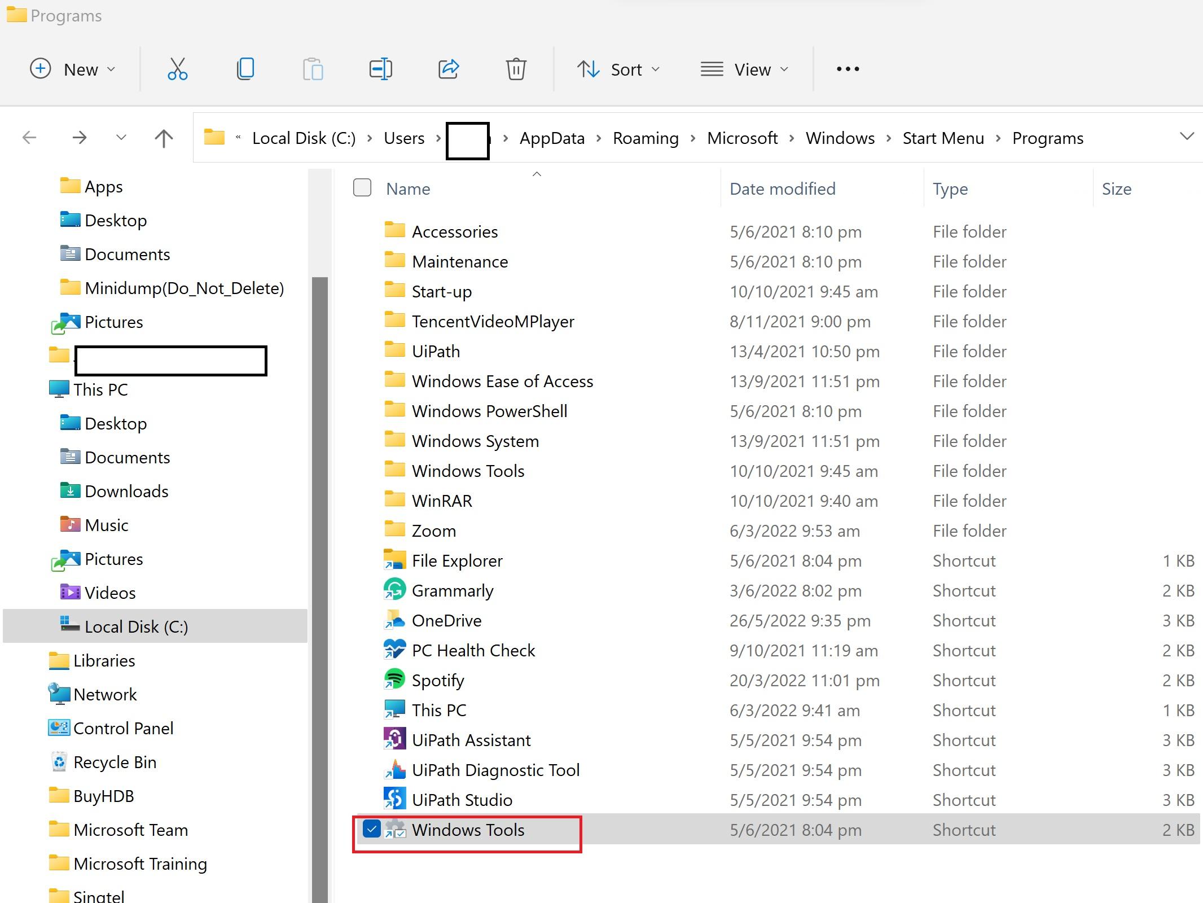
Task: Click the Rename icon in toolbar
Action: coord(381,69)
